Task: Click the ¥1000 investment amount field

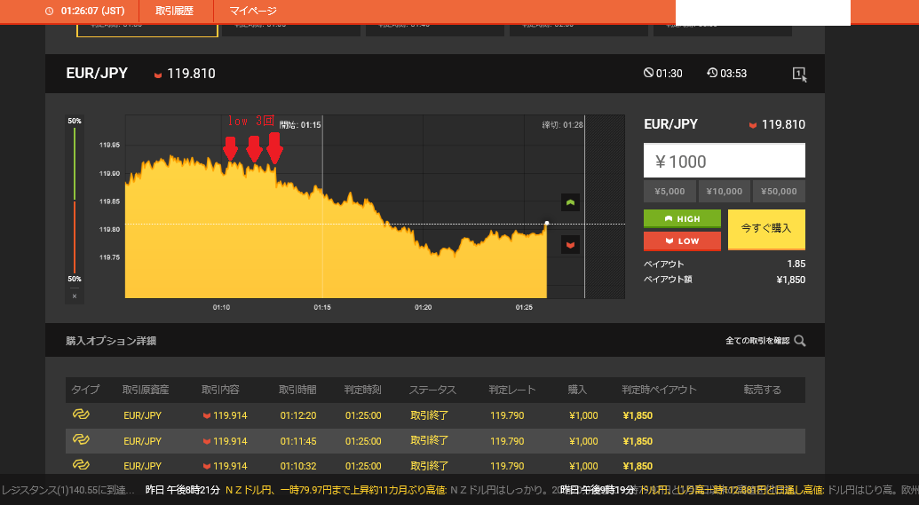Action: click(x=724, y=161)
